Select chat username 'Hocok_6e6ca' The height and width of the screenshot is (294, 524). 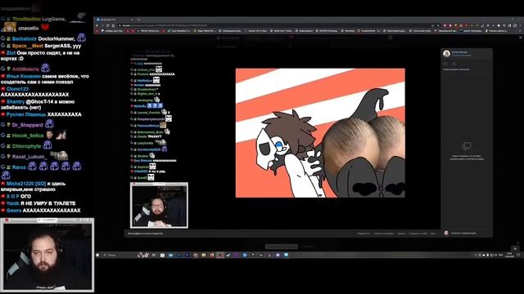pos(28,136)
